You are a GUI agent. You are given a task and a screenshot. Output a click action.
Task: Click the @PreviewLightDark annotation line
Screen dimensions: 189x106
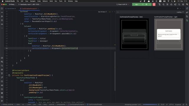coord(21,70)
